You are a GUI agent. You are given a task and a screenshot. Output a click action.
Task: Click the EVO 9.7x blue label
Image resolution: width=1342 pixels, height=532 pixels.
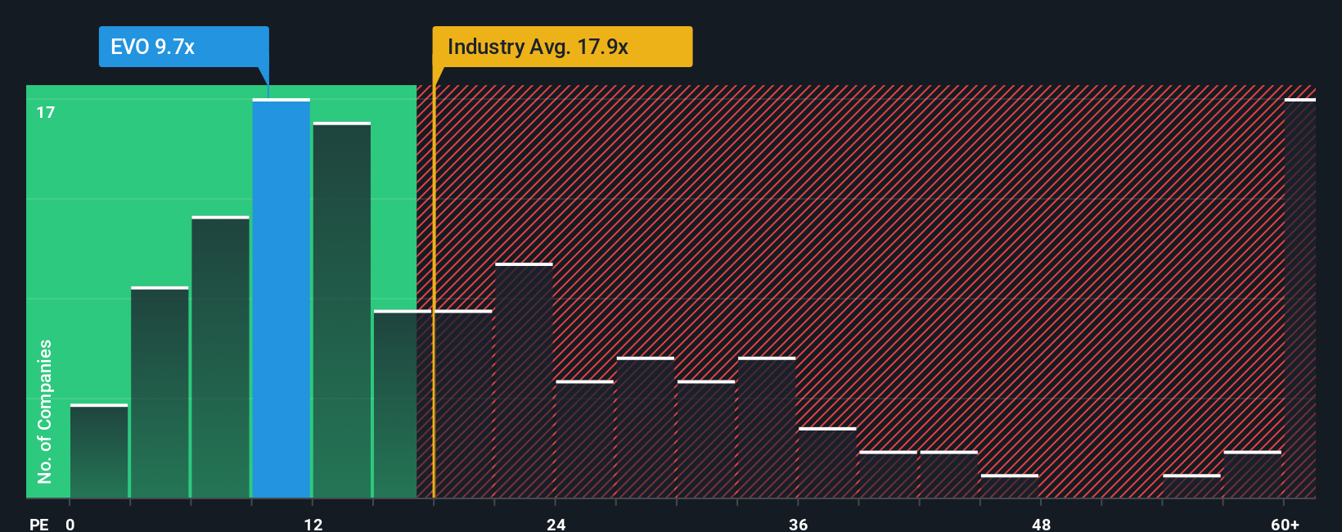(x=183, y=47)
